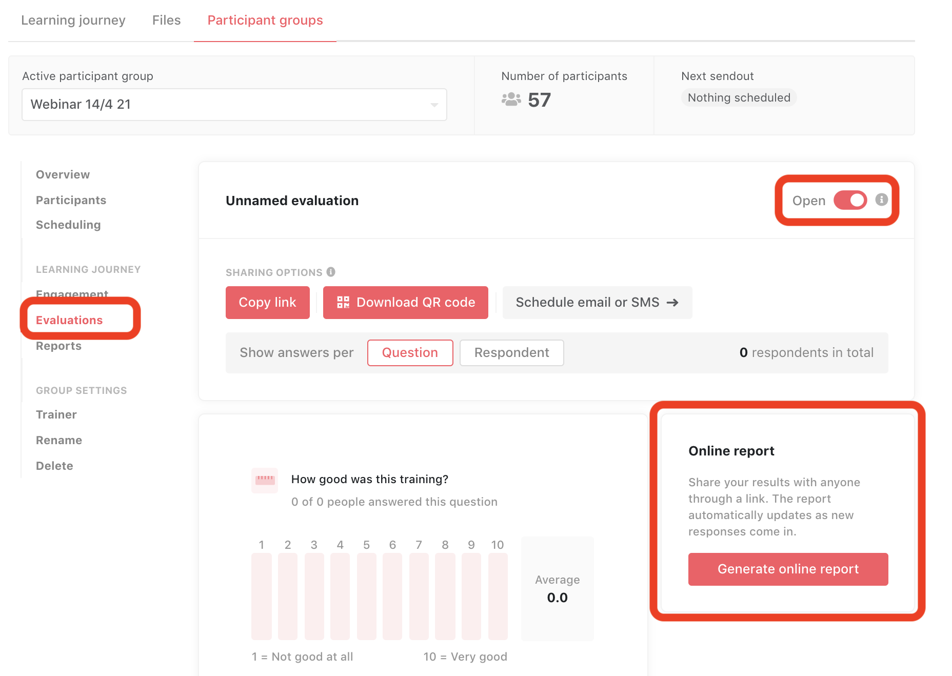The width and height of the screenshot is (952, 676).
Task: Open the Active participant group dropdown
Action: pyautogui.click(x=234, y=105)
